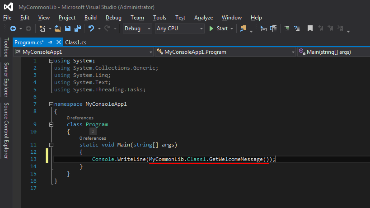Click the Undo arrow icon
The image size is (370, 208).
[91, 28]
